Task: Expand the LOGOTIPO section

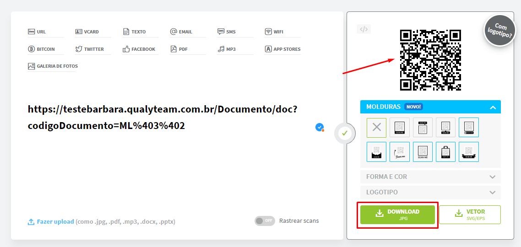Action: (430, 192)
